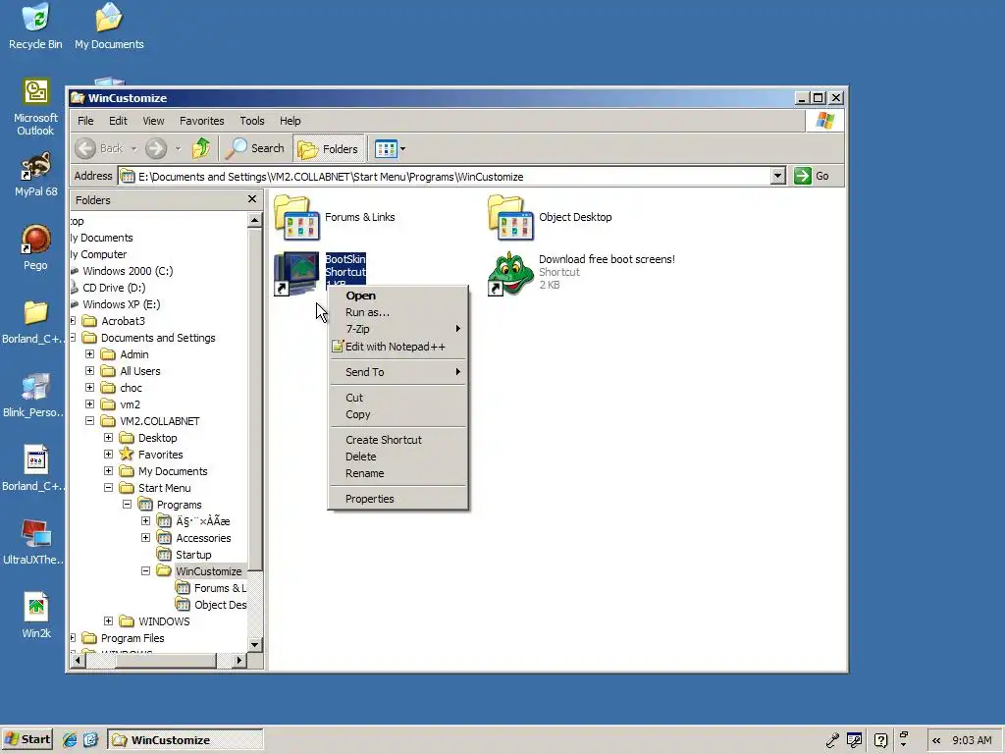Choose Open in the context menu
Image resolution: width=1005 pixels, height=754 pixels.
coord(398,296)
